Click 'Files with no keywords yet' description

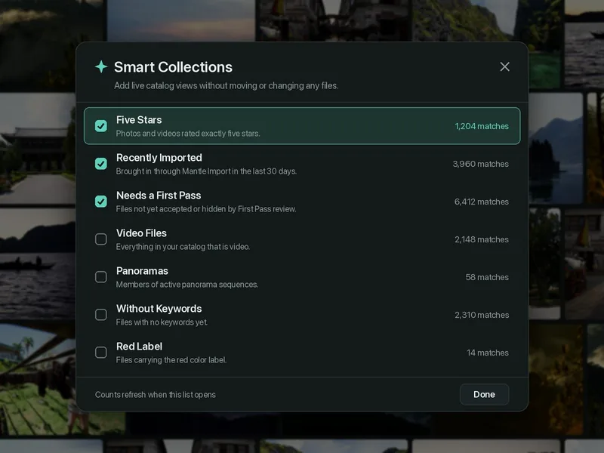tap(162, 322)
